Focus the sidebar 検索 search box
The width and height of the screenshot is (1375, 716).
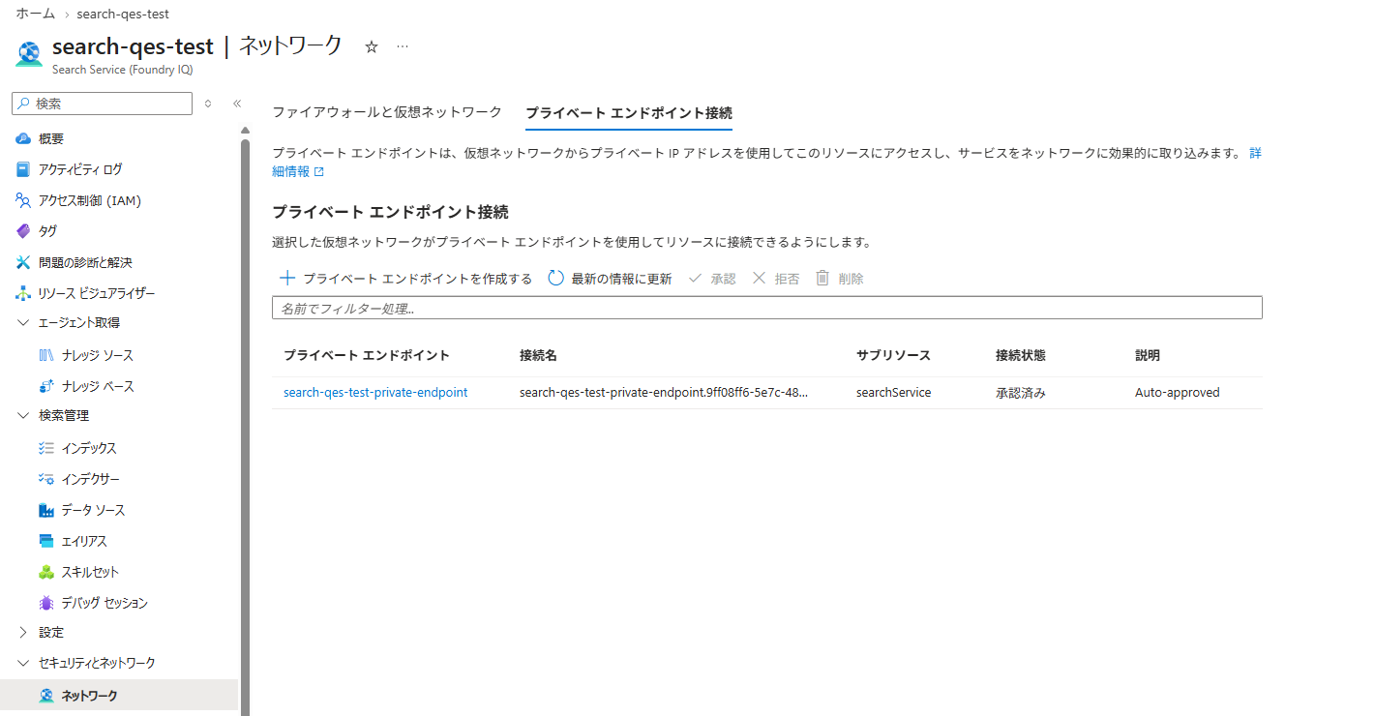[x=102, y=104]
